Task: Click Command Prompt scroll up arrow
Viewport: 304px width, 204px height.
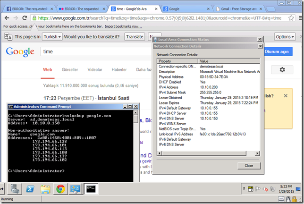Action: (x=135, y=113)
